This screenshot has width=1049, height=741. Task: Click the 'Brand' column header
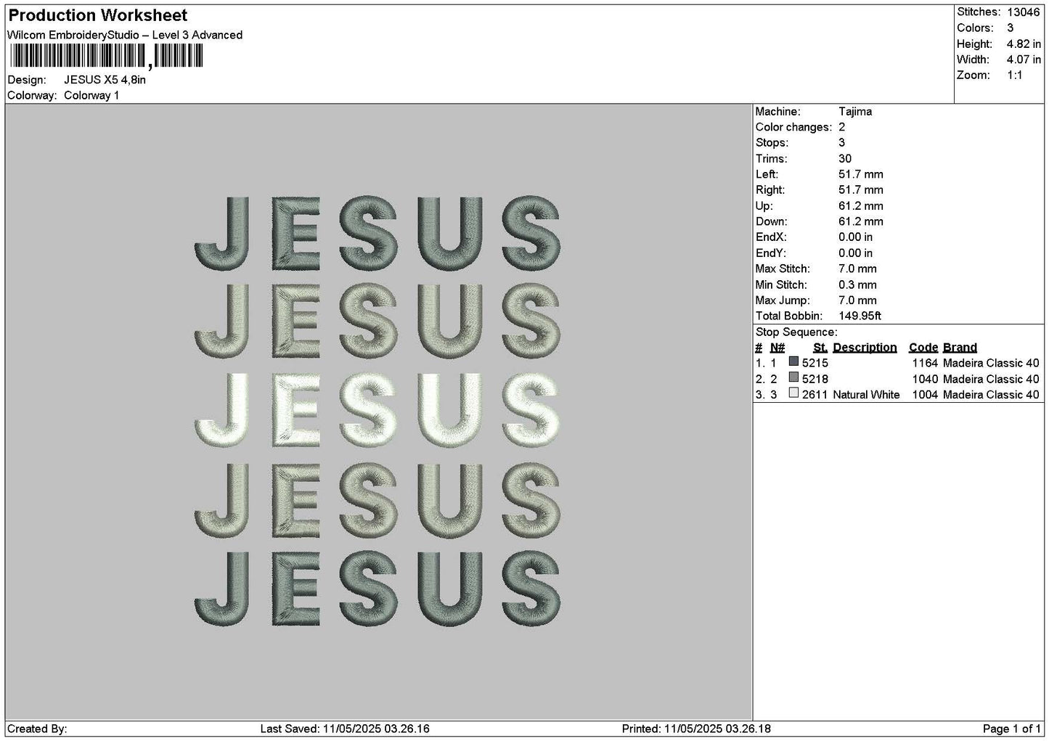click(x=960, y=348)
